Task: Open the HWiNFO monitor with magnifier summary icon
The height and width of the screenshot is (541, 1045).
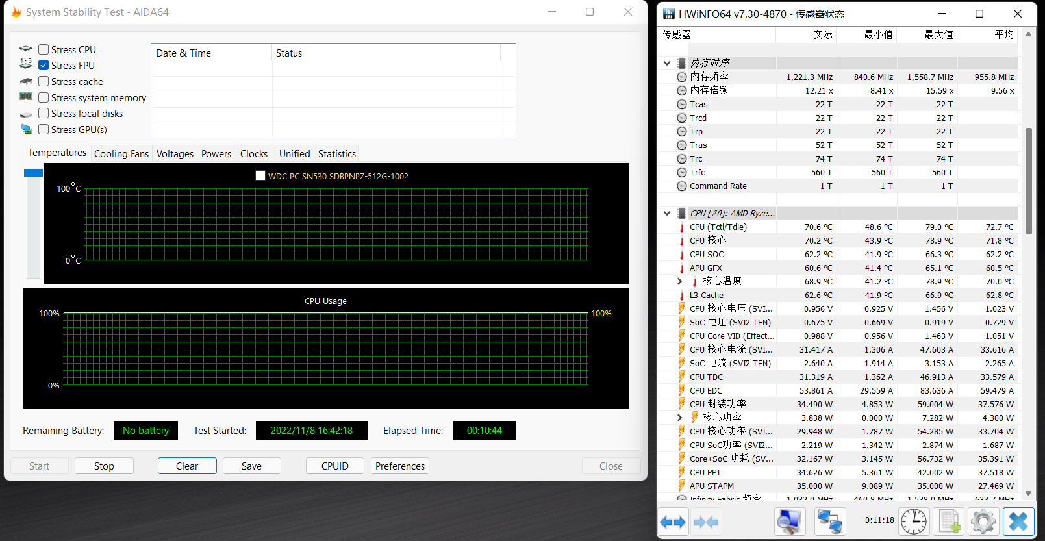Action: [790, 521]
